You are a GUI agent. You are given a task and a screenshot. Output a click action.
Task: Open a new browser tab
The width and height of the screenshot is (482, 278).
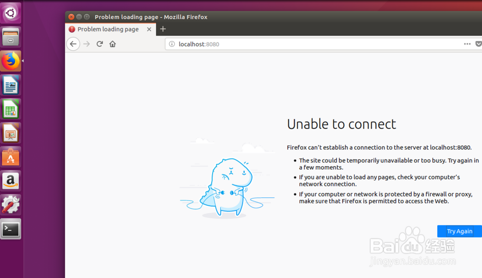point(162,29)
